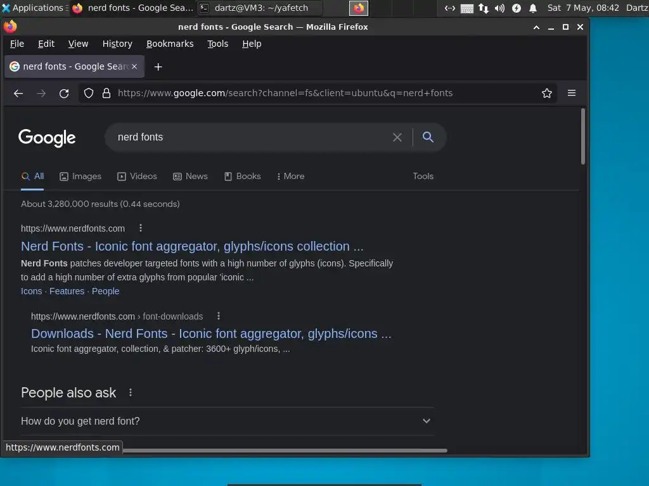Open 'Downloads - Nerd Fonts' result link
The width and height of the screenshot is (649, 486).
211,333
